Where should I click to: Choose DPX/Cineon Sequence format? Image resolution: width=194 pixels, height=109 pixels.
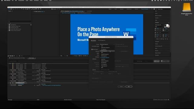pos(107,48)
